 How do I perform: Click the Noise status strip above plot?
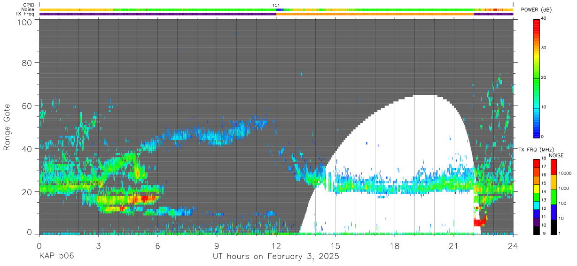click(276, 9)
